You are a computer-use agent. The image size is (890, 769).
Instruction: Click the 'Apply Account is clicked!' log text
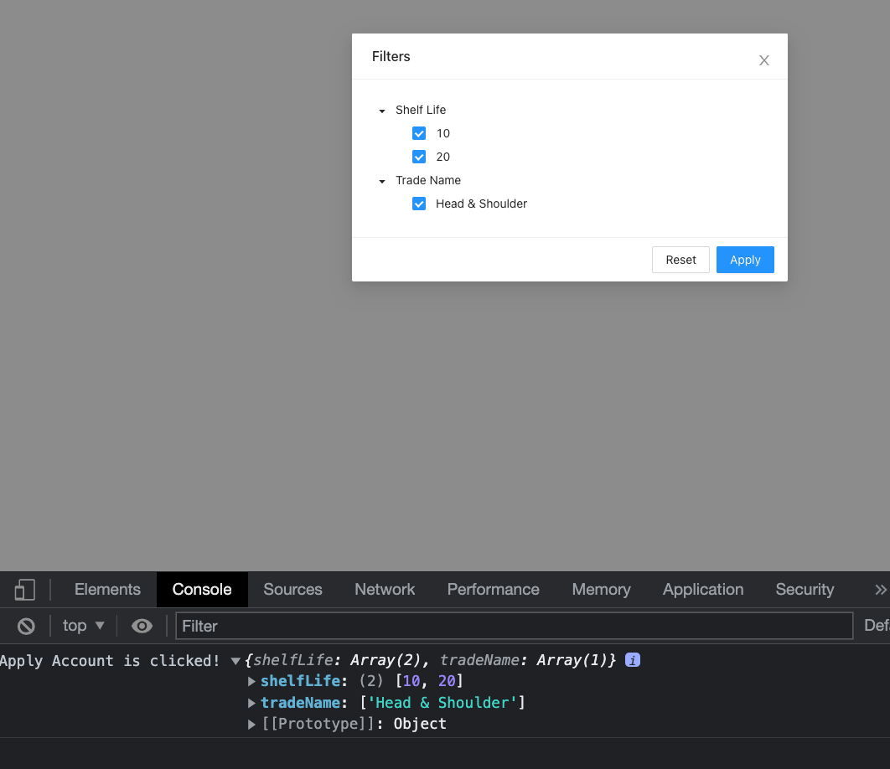(x=110, y=661)
